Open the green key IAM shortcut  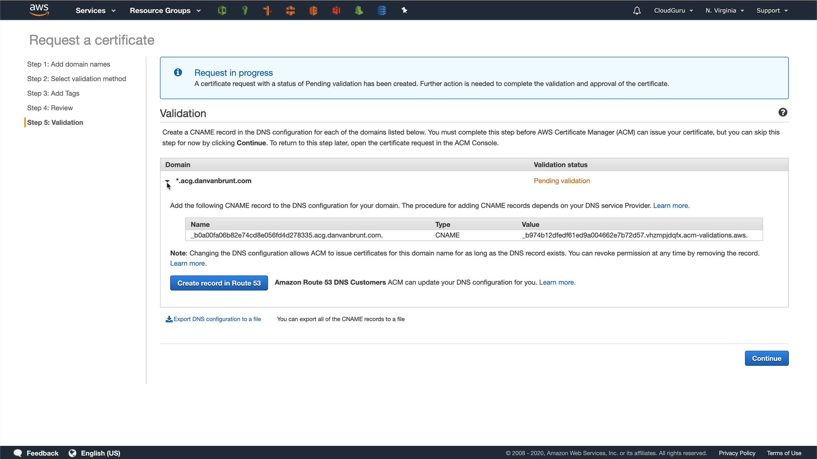[245, 11]
